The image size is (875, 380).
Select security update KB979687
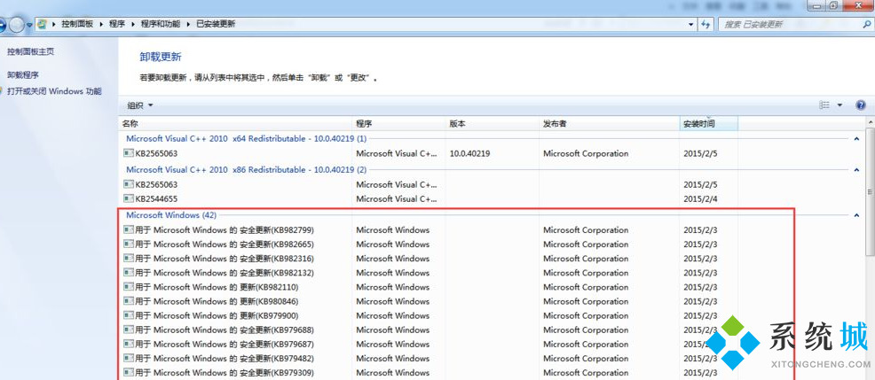tap(430, 345)
